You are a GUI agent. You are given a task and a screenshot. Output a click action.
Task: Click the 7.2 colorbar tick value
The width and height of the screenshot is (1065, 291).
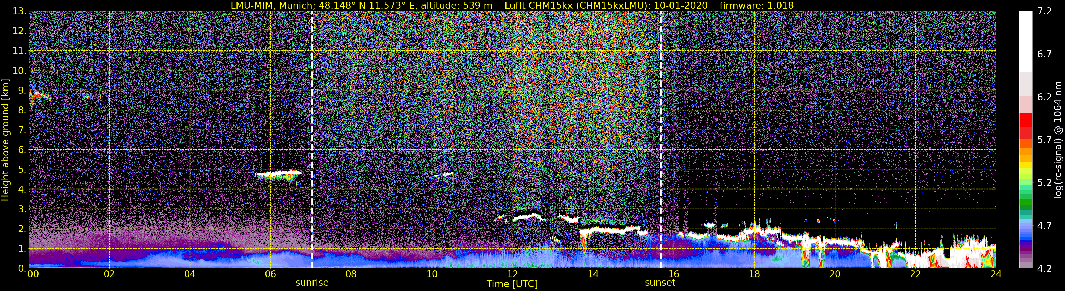(x=1044, y=11)
